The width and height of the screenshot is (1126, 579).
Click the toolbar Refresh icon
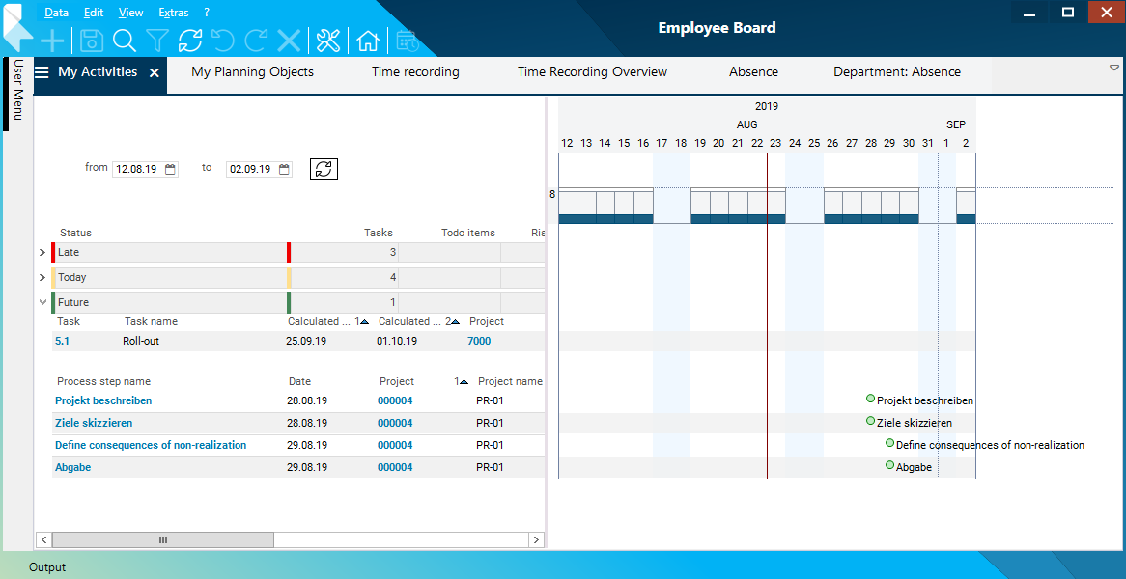pyautogui.click(x=190, y=41)
